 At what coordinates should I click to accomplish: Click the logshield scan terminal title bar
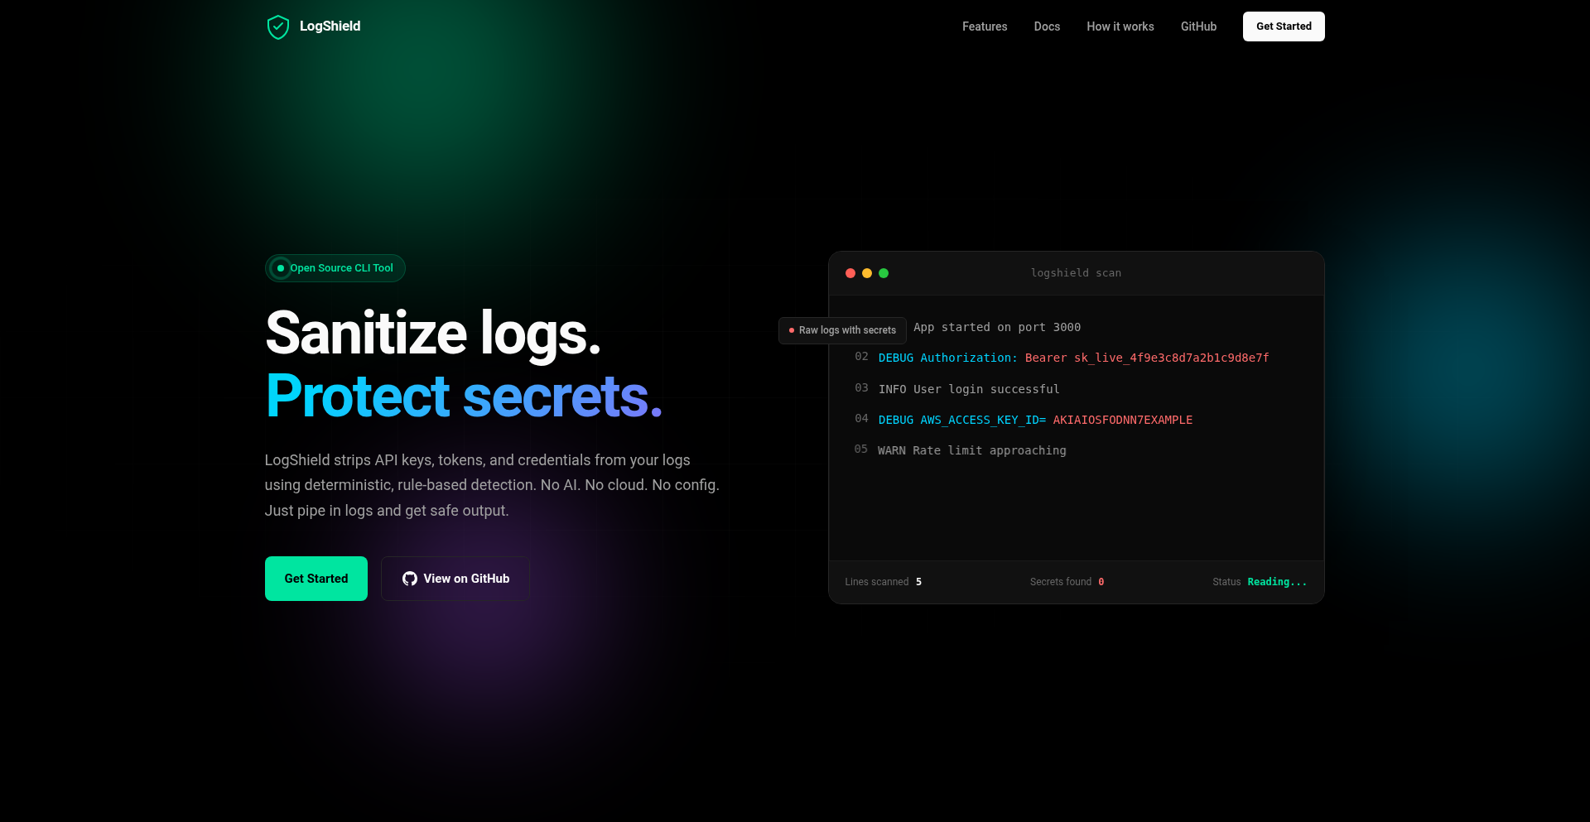(1075, 273)
